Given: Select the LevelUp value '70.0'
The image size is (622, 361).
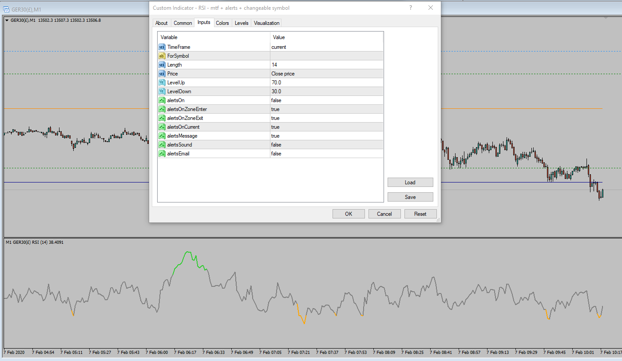Looking at the screenshot, I should (x=276, y=83).
